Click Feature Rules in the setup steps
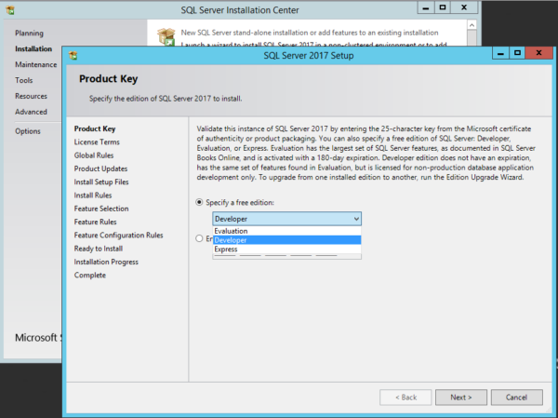The image size is (558, 418). coord(96,222)
